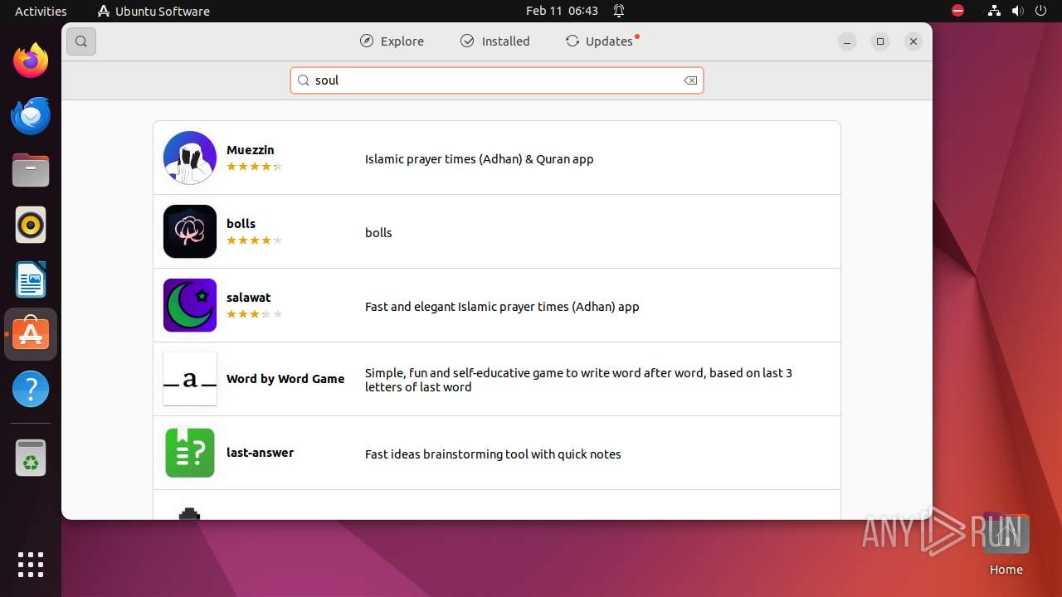
Task: Maximize the Ubuntu Software window
Action: click(x=880, y=41)
